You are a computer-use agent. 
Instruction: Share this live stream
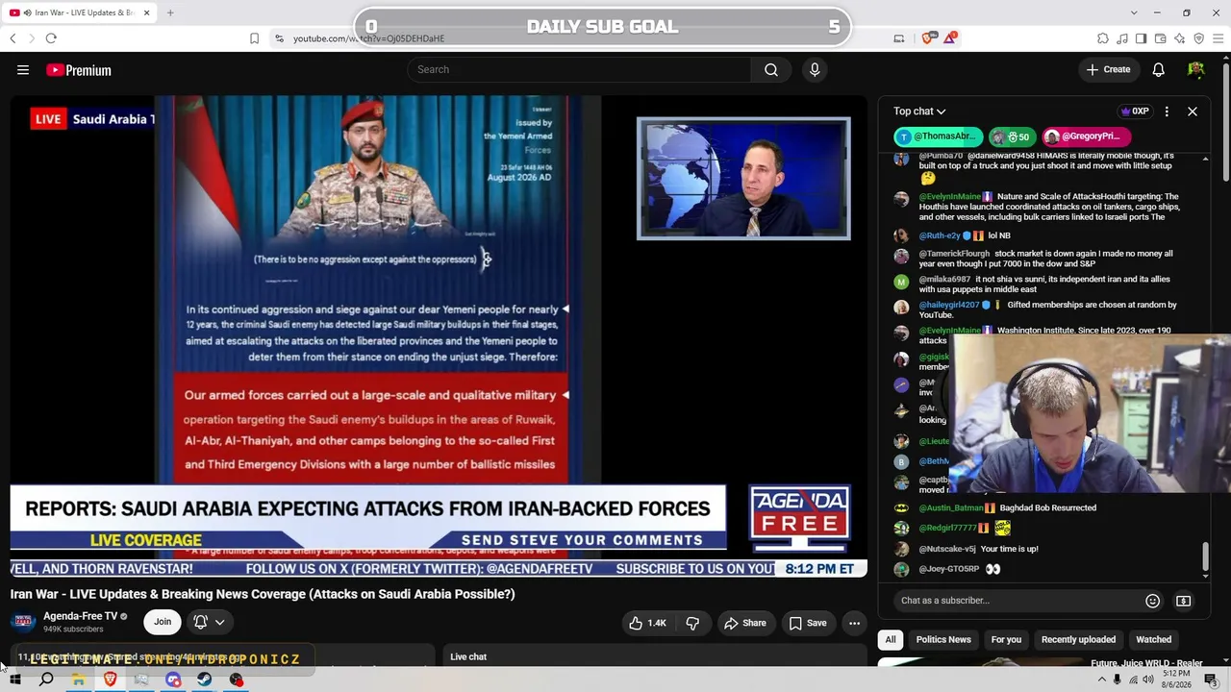[745, 623]
